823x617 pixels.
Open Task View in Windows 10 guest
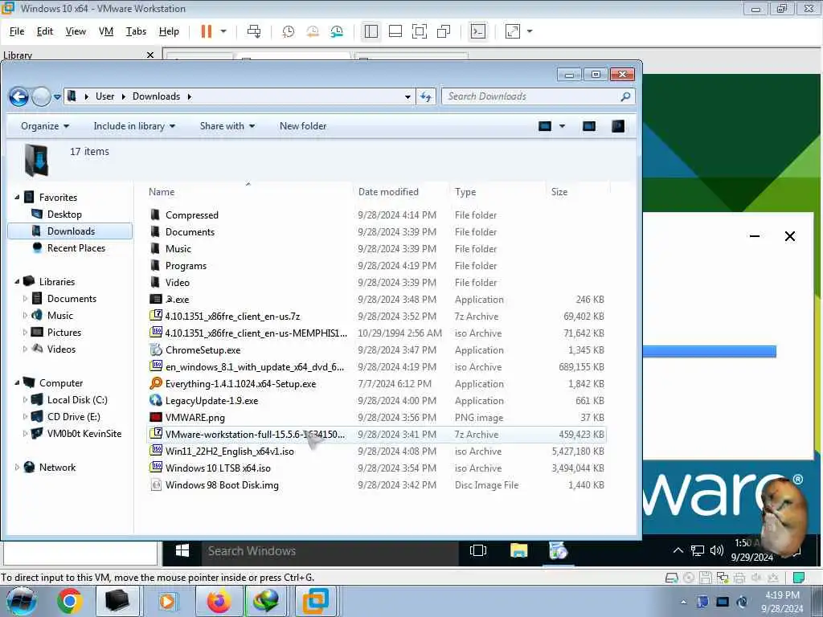click(x=478, y=550)
